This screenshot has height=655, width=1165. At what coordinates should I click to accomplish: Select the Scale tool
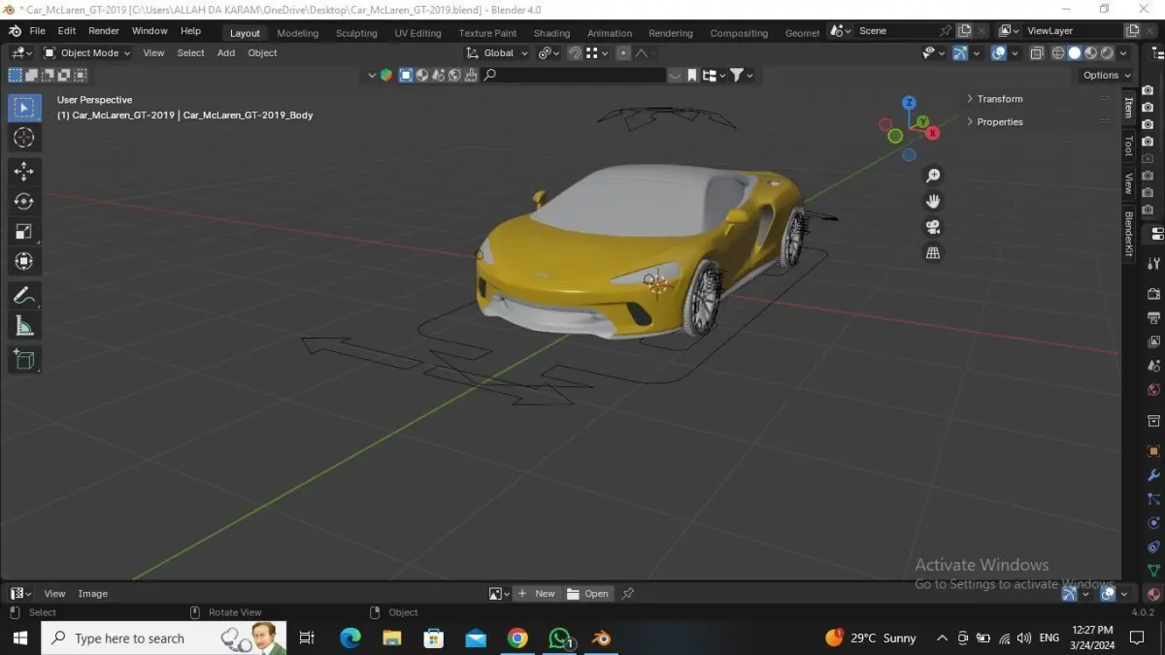click(x=24, y=231)
